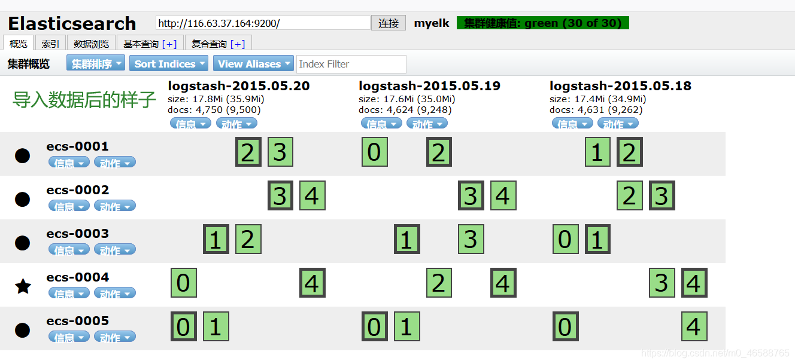Open 动作 dropdown for logstash-2015.05.18
795x364 pixels.
pos(618,124)
